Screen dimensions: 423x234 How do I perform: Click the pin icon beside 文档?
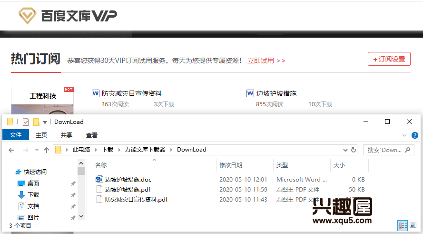point(73,206)
